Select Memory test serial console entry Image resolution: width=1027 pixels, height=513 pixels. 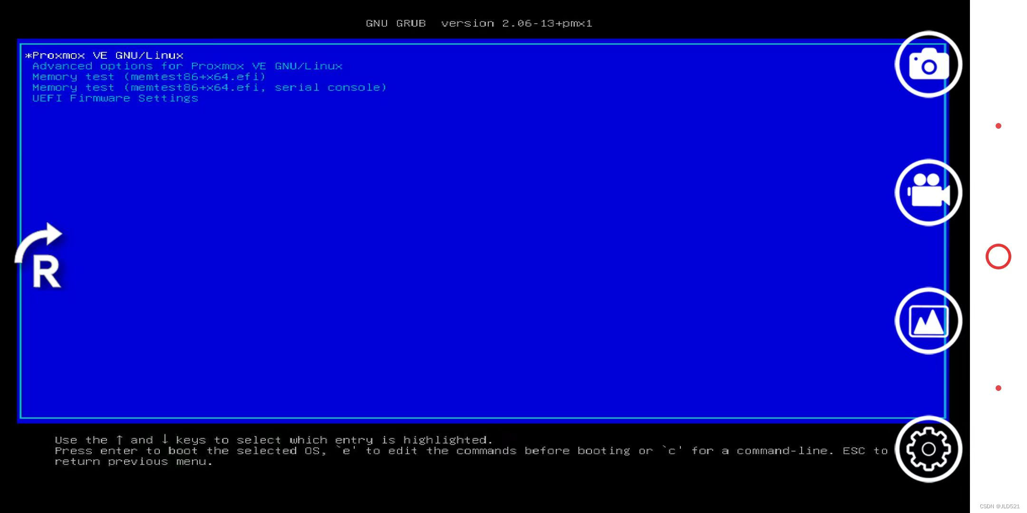(210, 87)
